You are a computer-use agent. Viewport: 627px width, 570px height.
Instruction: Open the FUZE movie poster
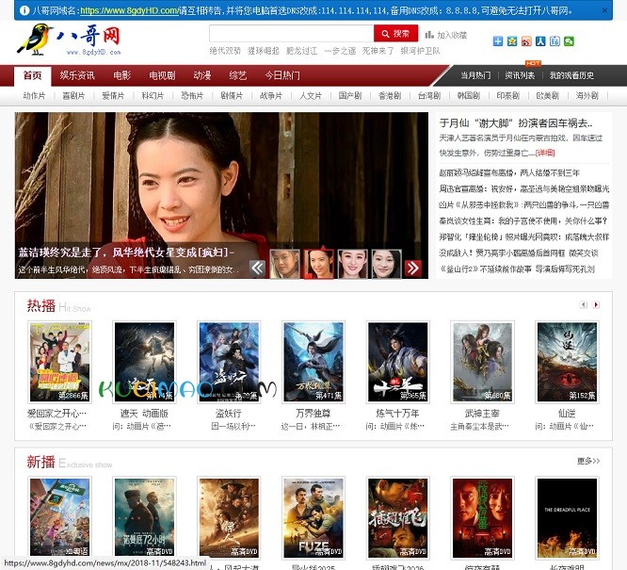click(x=313, y=517)
